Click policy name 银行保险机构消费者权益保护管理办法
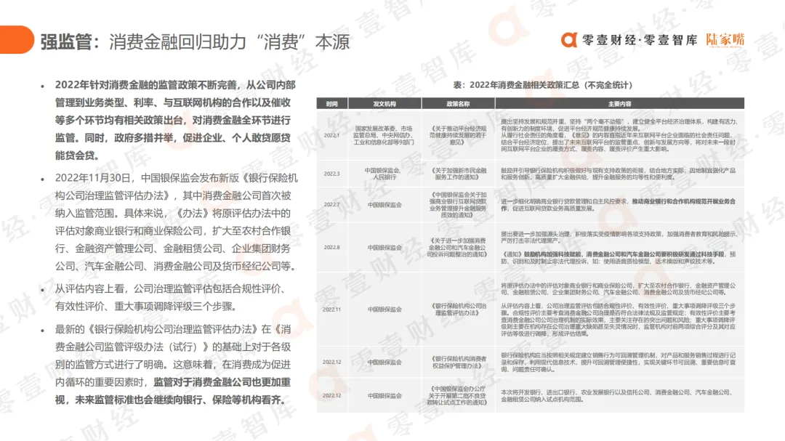The height and width of the screenshot is (441, 785). click(x=458, y=362)
